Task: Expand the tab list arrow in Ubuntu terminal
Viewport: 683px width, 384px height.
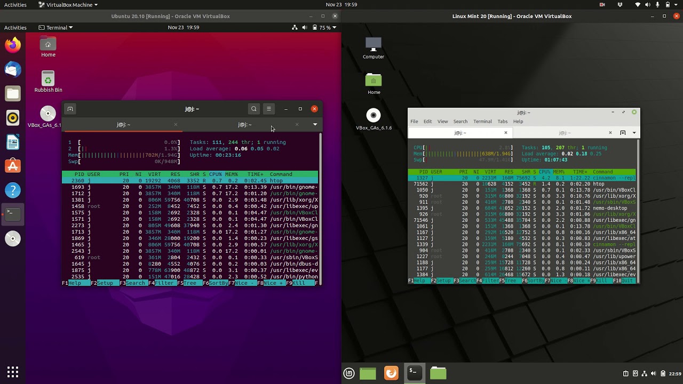Action: [x=315, y=124]
